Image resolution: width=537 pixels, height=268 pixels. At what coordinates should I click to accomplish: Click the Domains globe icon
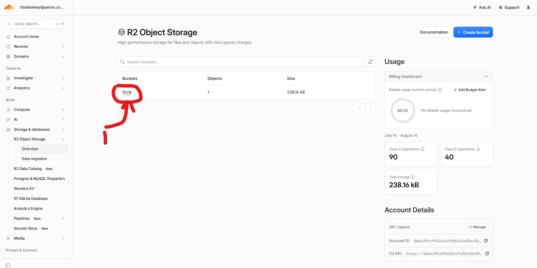tap(8, 57)
